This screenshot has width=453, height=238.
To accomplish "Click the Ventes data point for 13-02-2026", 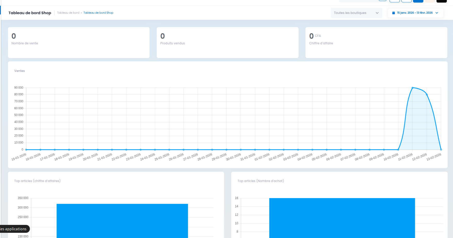I will 441,150.
